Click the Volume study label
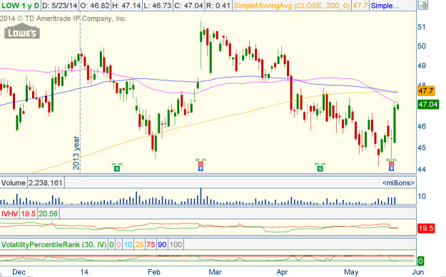 pos(14,182)
